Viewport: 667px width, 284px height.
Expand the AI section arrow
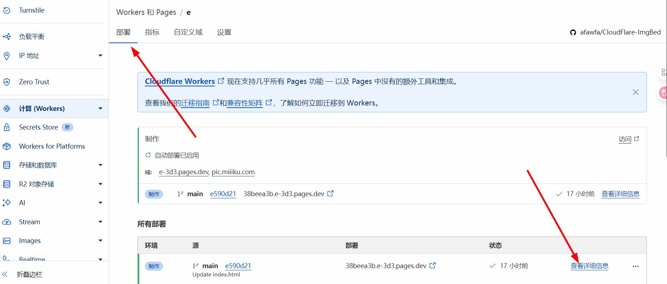[100, 203]
